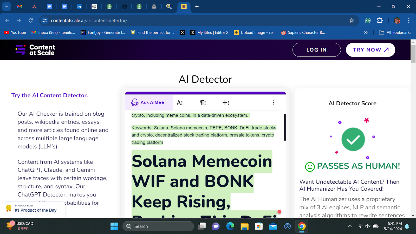The image size is (416, 234).
Task: Switch to the Asana browser tab
Action: coord(34,6)
